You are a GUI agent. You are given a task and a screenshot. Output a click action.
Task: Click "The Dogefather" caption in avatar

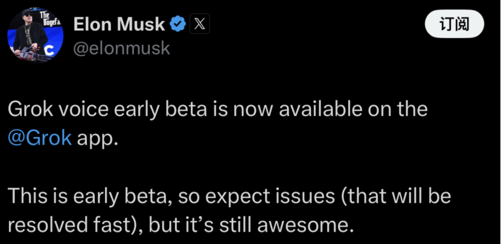pyautogui.click(x=51, y=20)
